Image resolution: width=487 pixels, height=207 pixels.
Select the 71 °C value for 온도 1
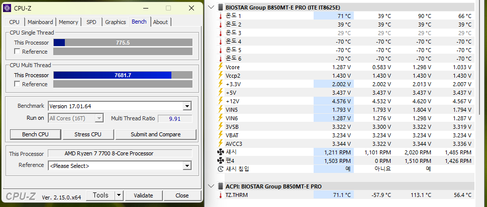pyautogui.click(x=344, y=16)
